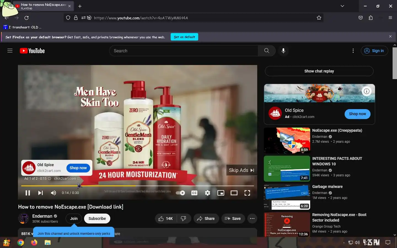Screen dimensions: 397x248
Task: Switch to miniplayer mode
Action: click(221, 193)
